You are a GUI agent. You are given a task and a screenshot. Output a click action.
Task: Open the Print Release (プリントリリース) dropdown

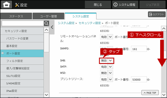(107, 79)
